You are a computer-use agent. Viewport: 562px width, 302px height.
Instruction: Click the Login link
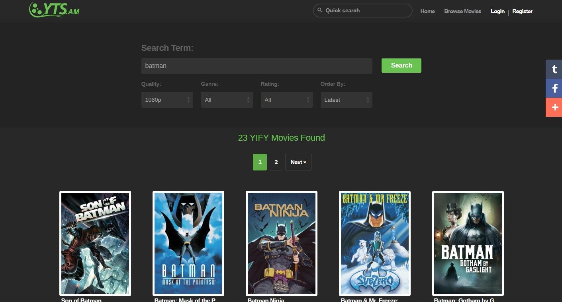tap(497, 11)
